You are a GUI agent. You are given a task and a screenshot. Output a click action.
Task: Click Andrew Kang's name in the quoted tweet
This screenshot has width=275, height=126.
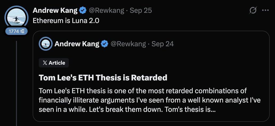pos(77,44)
